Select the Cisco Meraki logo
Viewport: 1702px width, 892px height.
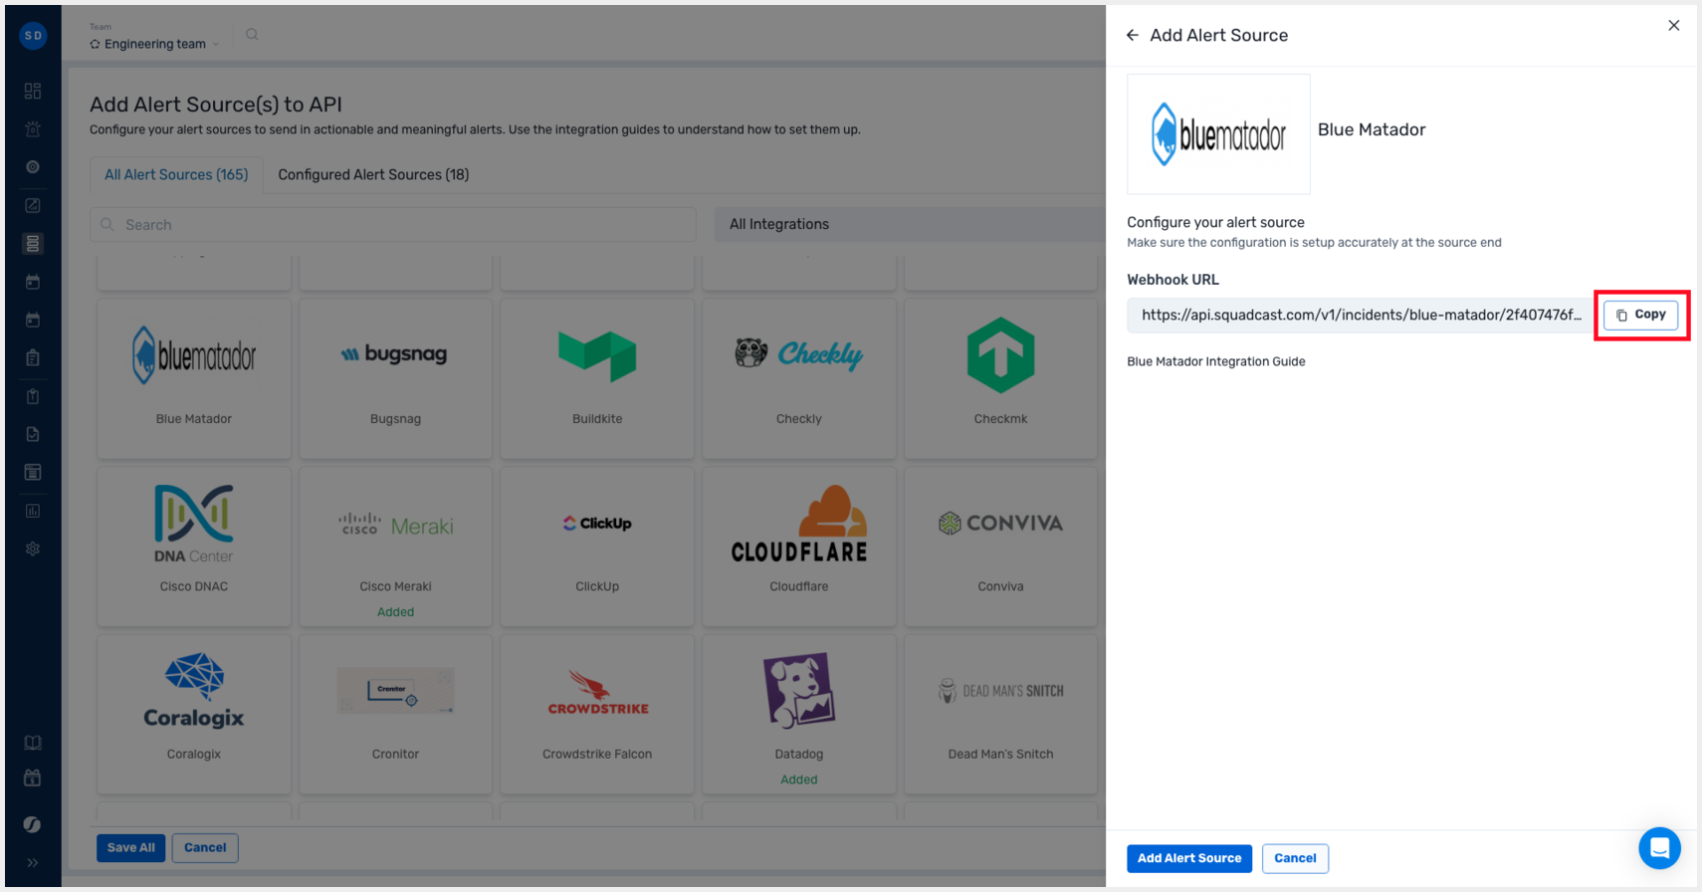point(395,525)
